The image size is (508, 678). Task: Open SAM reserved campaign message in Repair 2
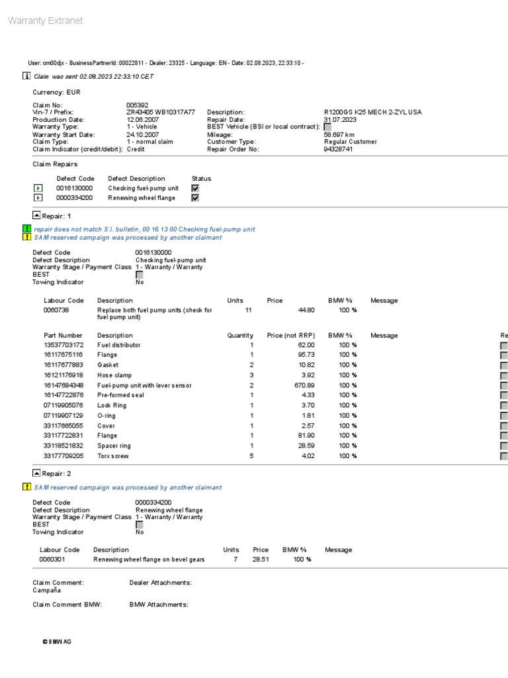pyautogui.click(x=128, y=487)
